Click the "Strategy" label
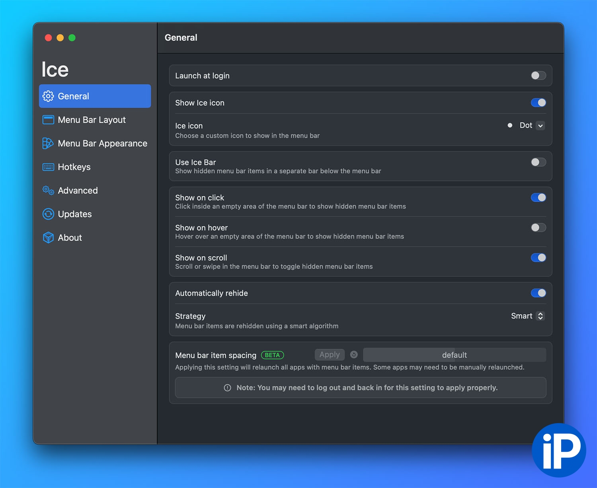Screen dimensions: 597x488 [x=190, y=316]
